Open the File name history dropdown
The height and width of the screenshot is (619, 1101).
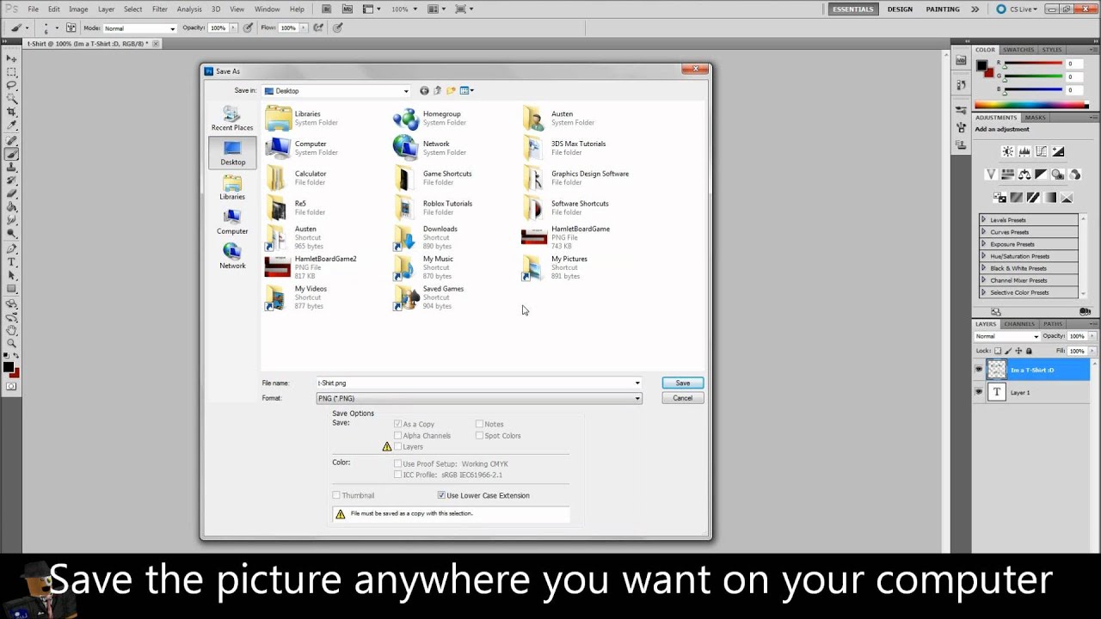637,383
